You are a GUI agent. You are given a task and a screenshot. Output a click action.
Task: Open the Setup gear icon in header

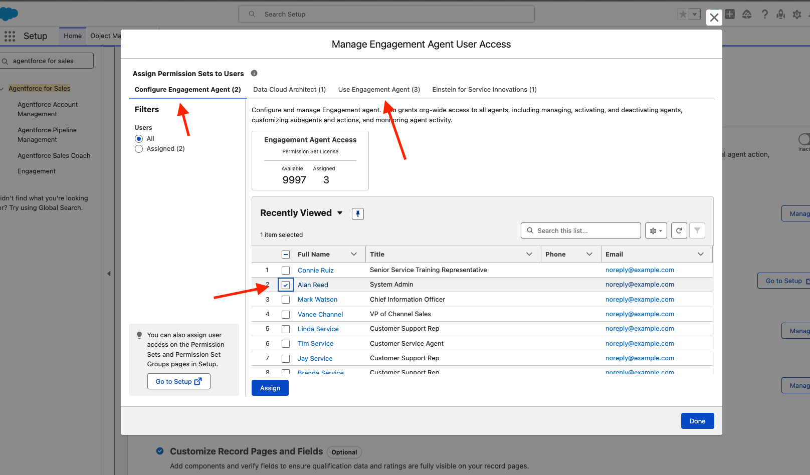[797, 15]
